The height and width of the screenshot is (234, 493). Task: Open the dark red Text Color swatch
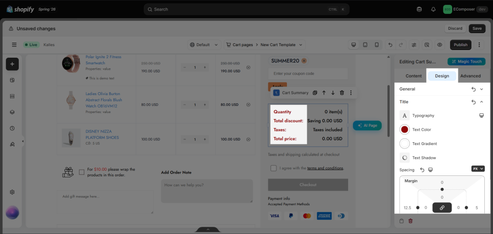tap(404, 130)
